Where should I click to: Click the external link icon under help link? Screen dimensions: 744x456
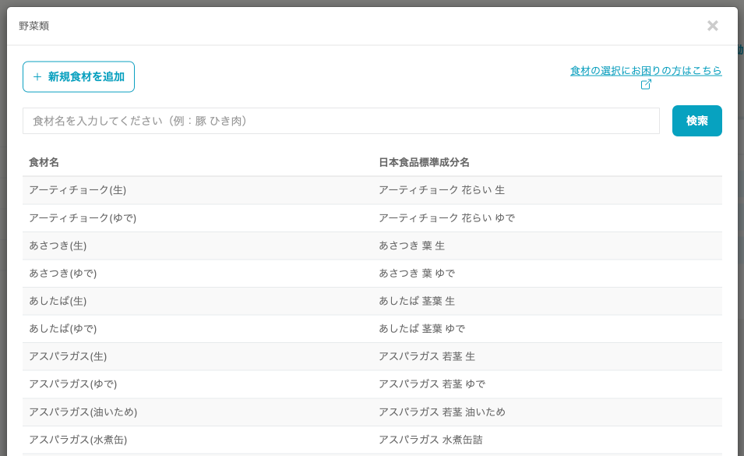coord(646,84)
